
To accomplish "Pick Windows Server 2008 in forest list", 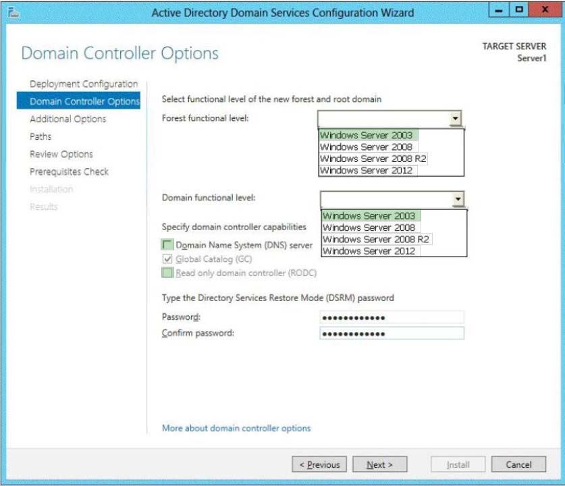I will pos(366,146).
